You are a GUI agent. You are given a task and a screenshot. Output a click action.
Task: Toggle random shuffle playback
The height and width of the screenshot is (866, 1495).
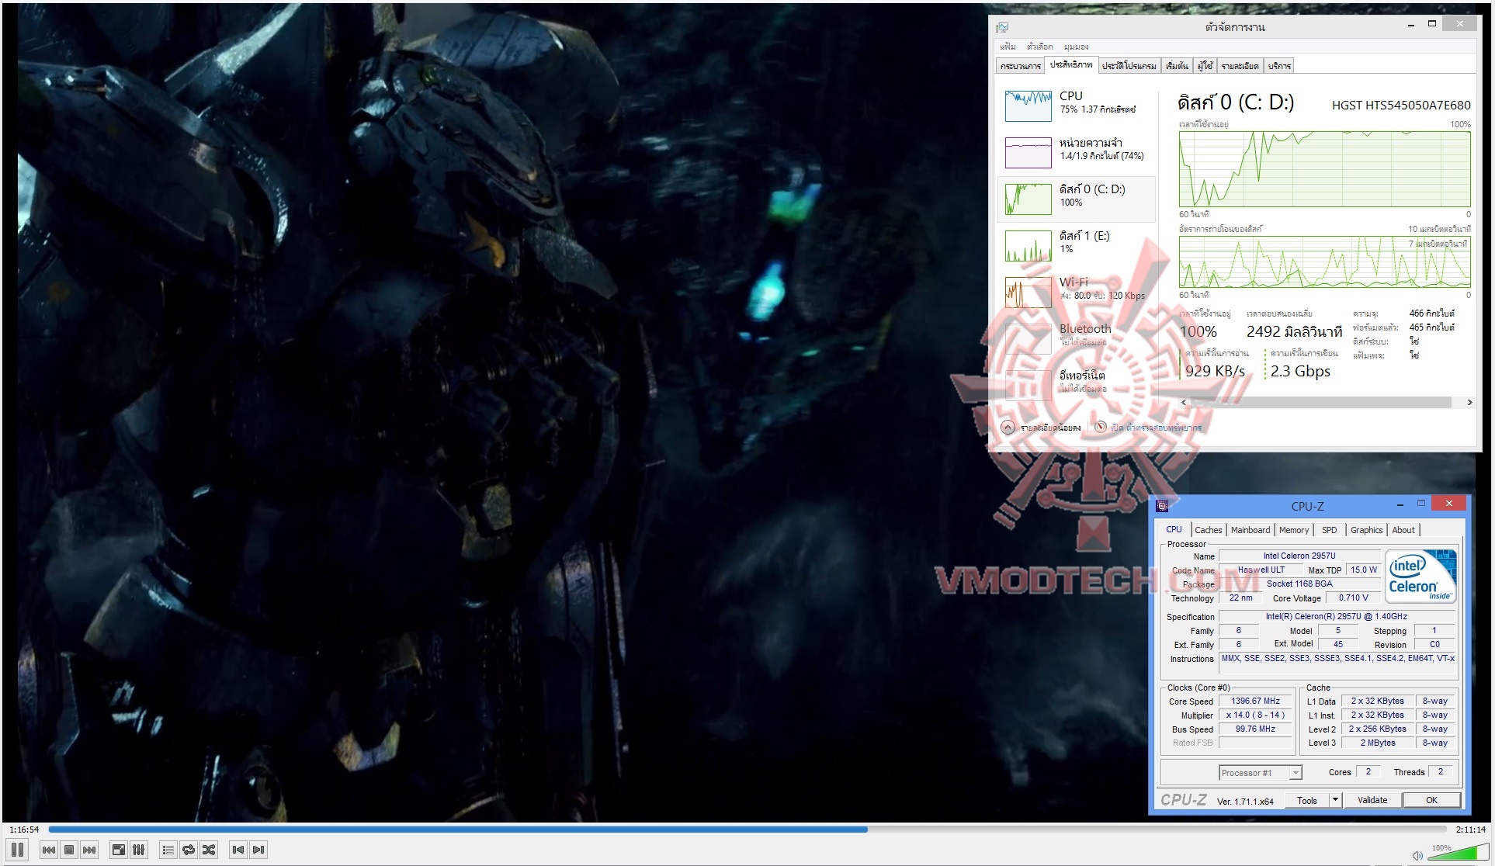(x=209, y=850)
